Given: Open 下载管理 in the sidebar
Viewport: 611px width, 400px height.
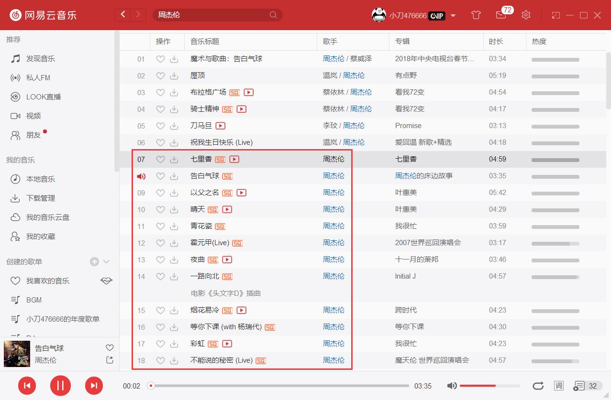Looking at the screenshot, I should (41, 198).
